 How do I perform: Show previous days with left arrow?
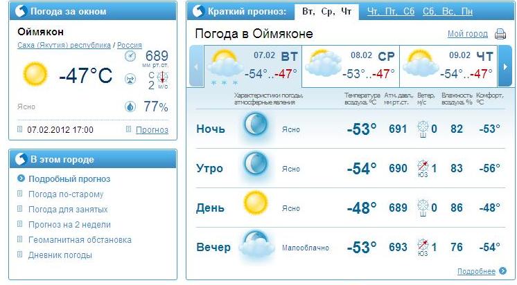pyautogui.click(x=197, y=66)
